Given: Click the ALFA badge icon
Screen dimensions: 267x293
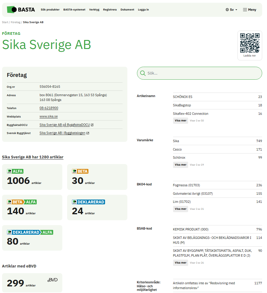Looking at the screenshot, I should tap(15, 171).
